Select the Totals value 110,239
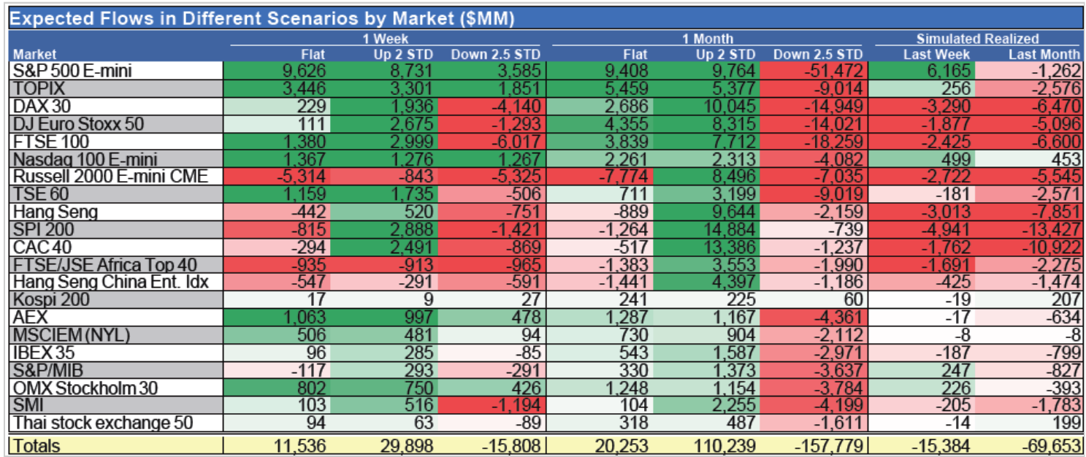Screen dimensions: 1086x457 [725, 445]
